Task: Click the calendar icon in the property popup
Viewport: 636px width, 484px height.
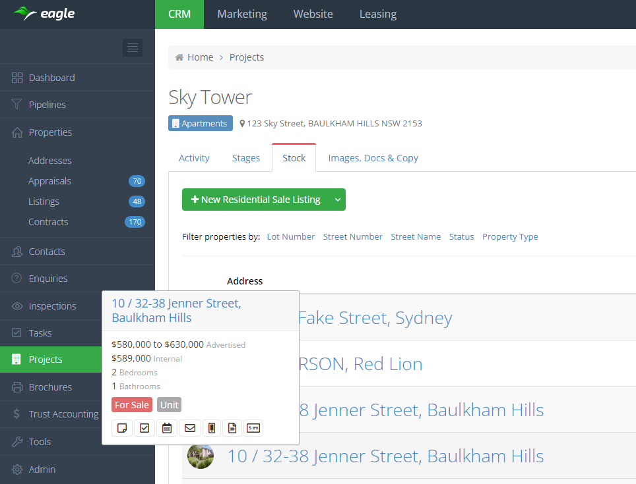Action: [x=167, y=428]
